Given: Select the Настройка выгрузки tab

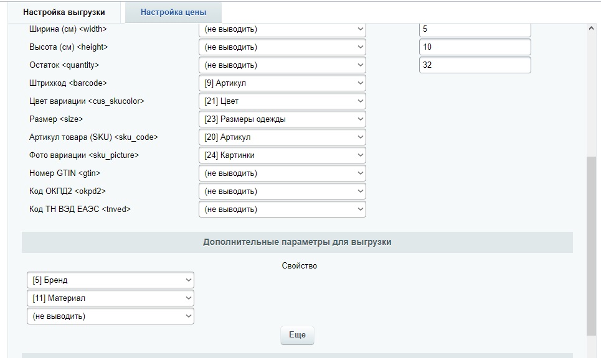Looking at the screenshot, I should pyautogui.click(x=64, y=12).
